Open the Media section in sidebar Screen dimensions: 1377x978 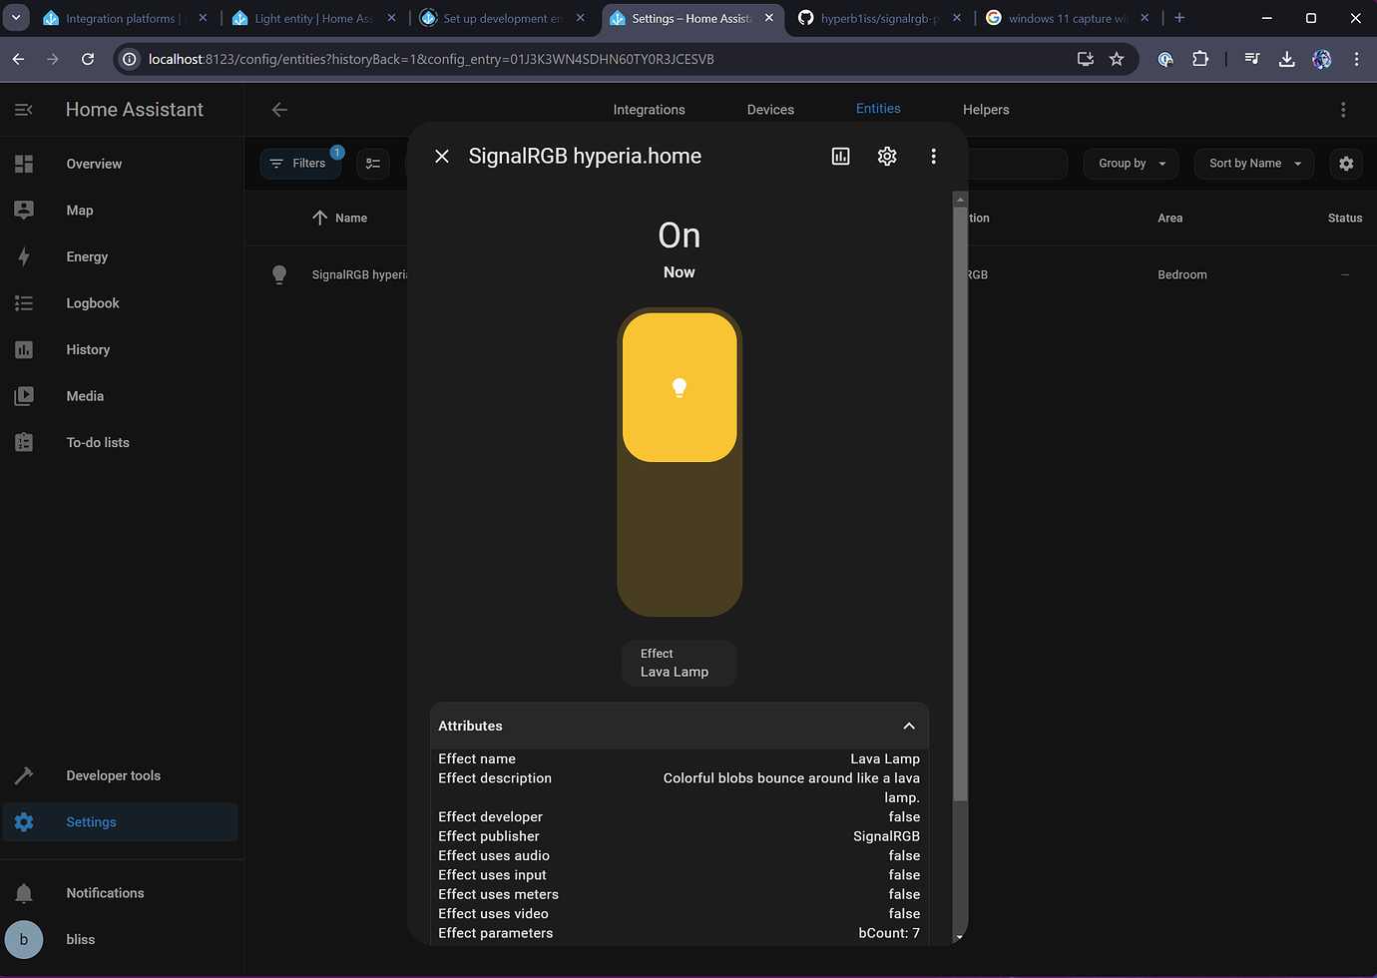coord(85,395)
